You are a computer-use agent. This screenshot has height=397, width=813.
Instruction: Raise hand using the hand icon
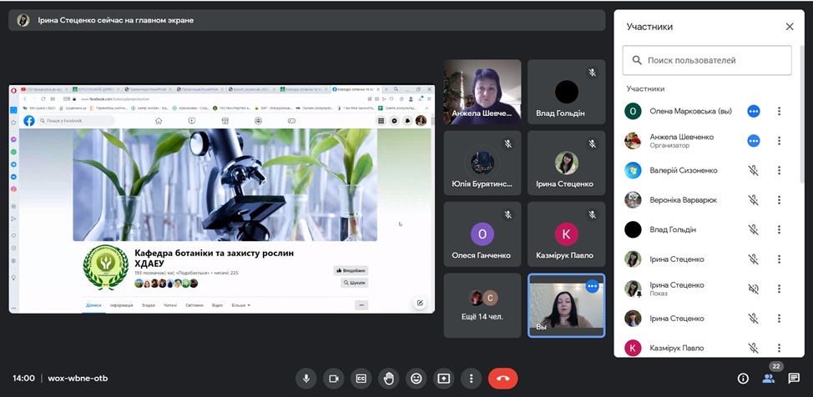[388, 379]
